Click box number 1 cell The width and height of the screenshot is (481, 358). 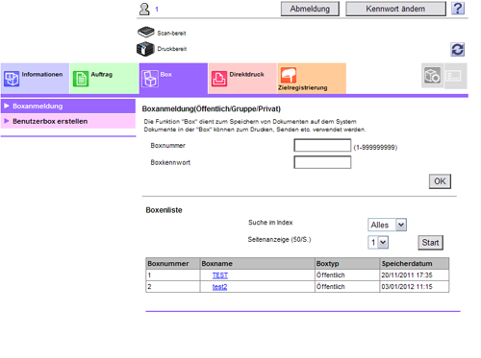point(173,275)
